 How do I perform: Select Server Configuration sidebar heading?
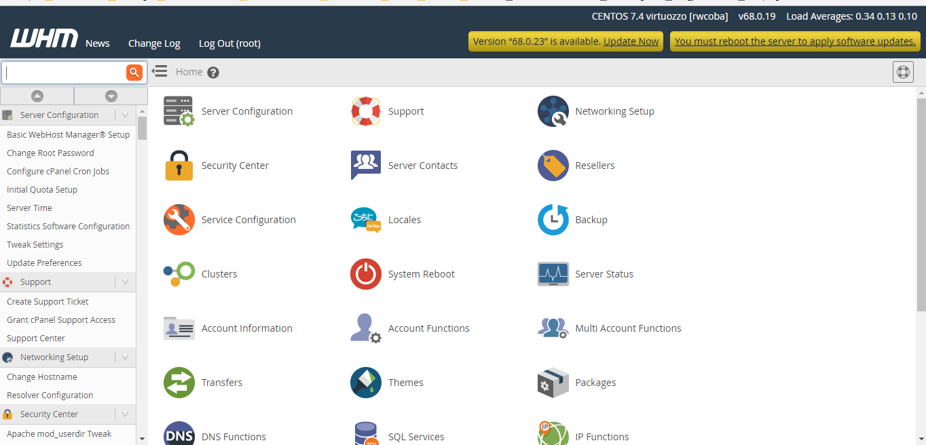click(x=59, y=115)
